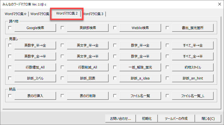Select checkbox next to 数字_半→全

(x=115, y=45)
